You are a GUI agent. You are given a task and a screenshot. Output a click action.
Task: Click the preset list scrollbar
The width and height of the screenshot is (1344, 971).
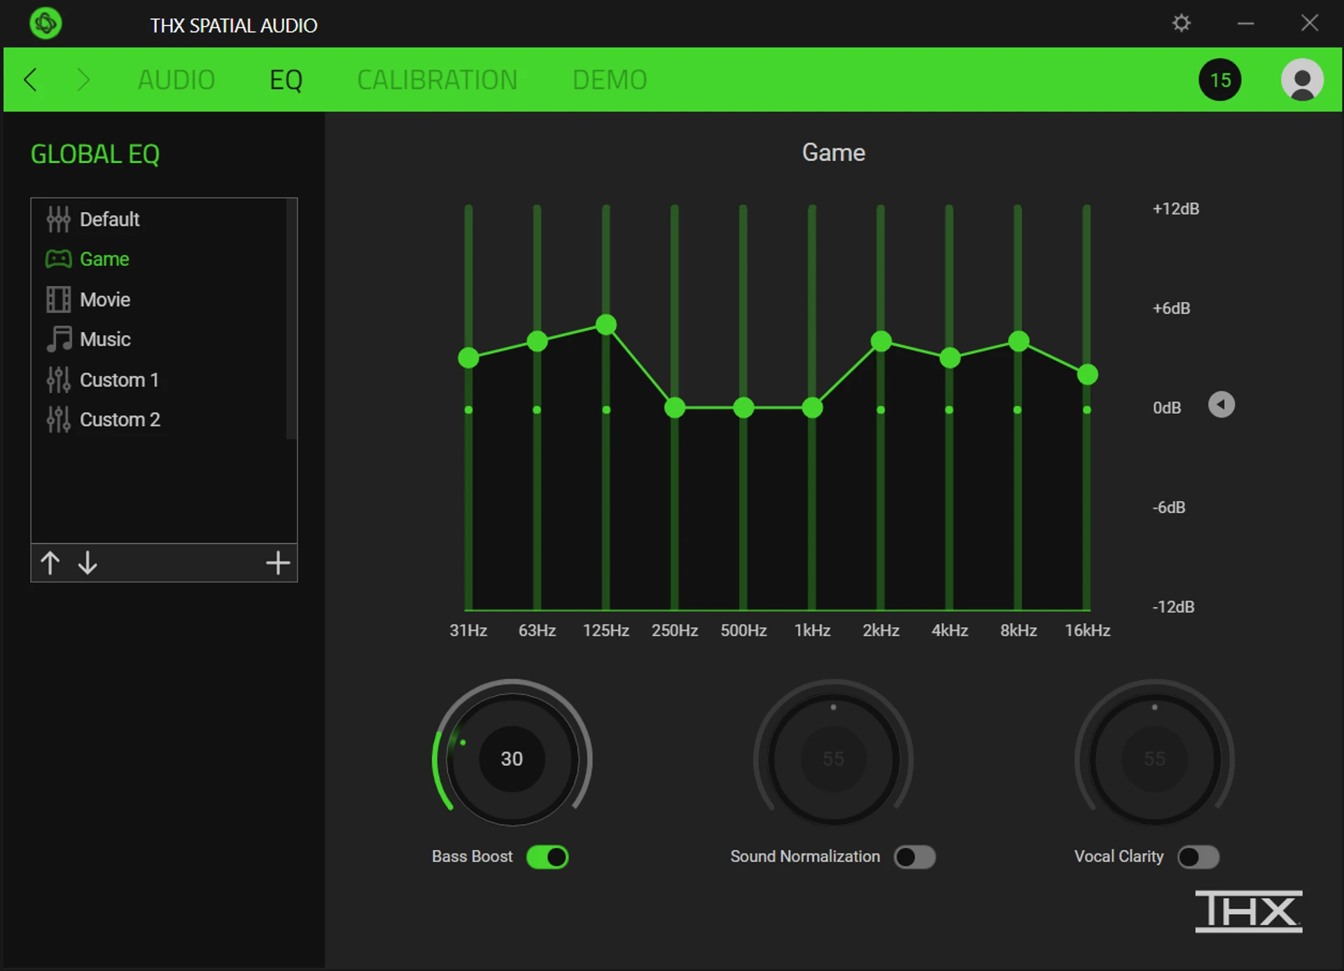(291, 320)
